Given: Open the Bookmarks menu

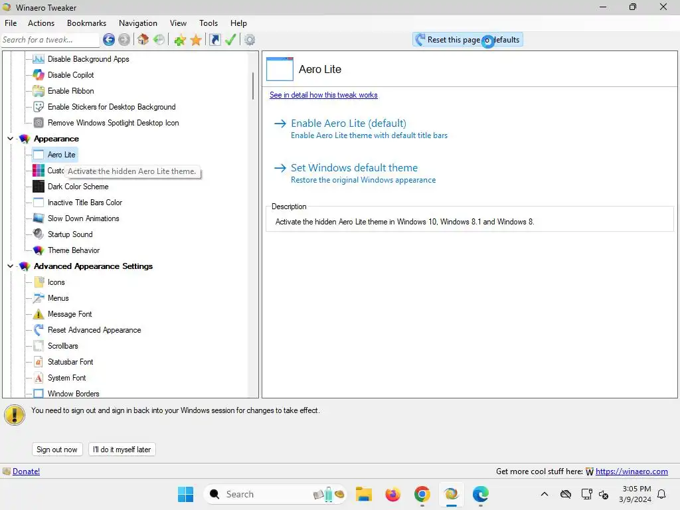Looking at the screenshot, I should point(86,23).
